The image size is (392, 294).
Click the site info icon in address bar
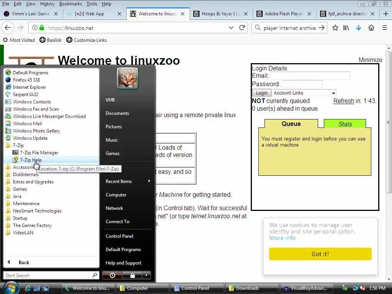(35, 28)
